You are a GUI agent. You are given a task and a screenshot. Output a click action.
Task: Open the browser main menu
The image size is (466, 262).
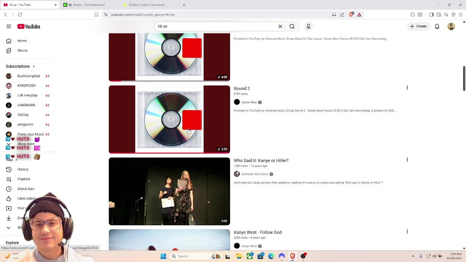[x=461, y=15]
